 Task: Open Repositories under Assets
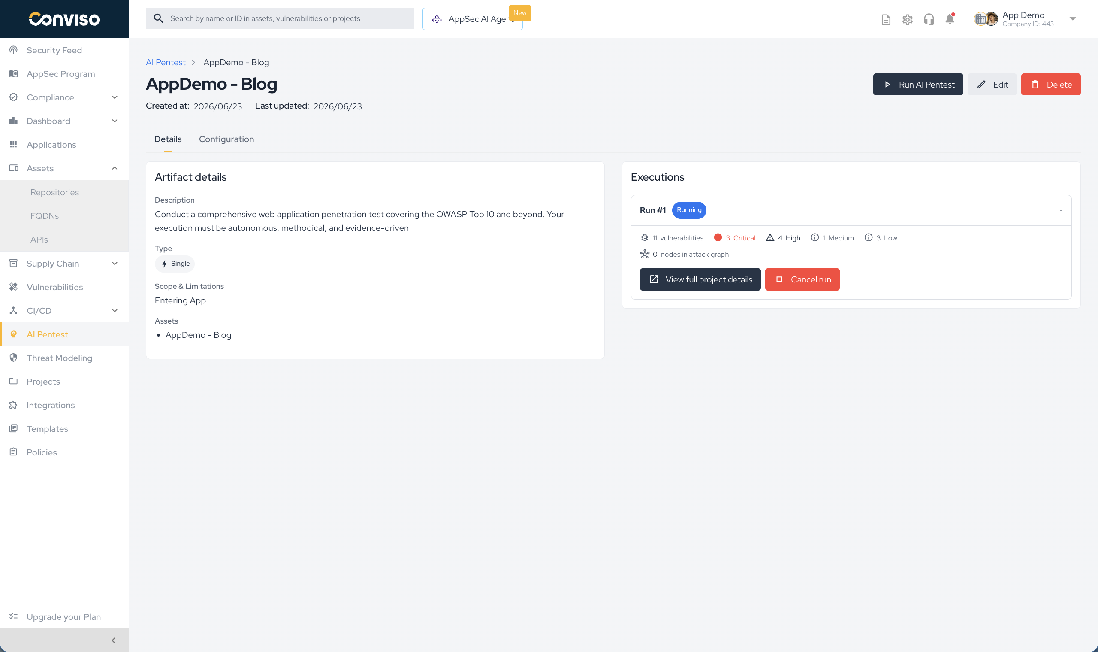(54, 192)
